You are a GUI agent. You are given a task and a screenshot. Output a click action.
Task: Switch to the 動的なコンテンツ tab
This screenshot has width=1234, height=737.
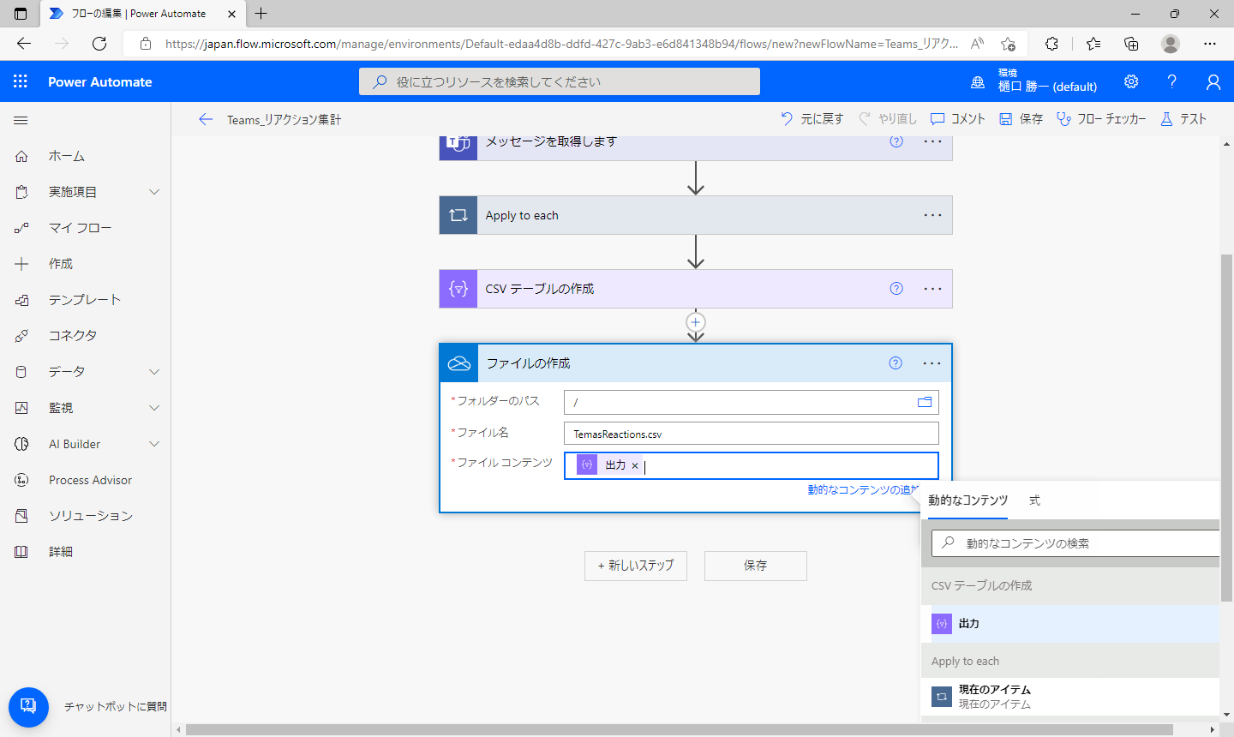pos(967,500)
